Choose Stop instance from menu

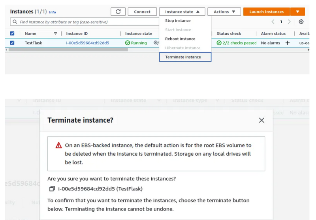pyautogui.click(x=178, y=21)
